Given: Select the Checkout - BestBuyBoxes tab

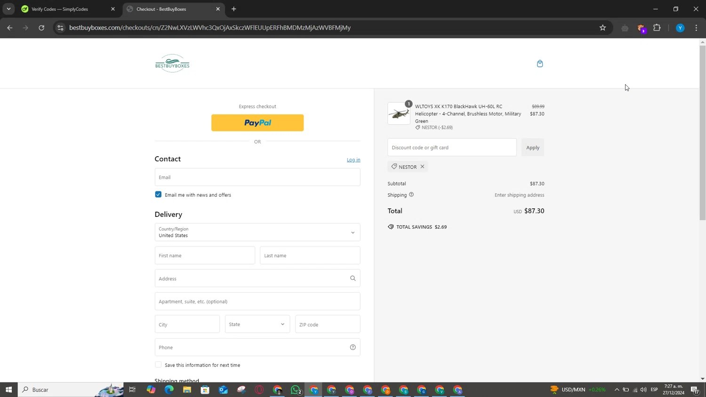Looking at the screenshot, I should (x=174, y=9).
